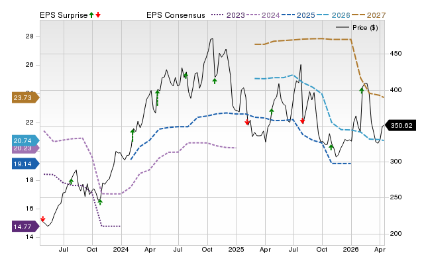Click the EPS Surprise legend label
The height and width of the screenshot is (253, 424).
(64, 15)
